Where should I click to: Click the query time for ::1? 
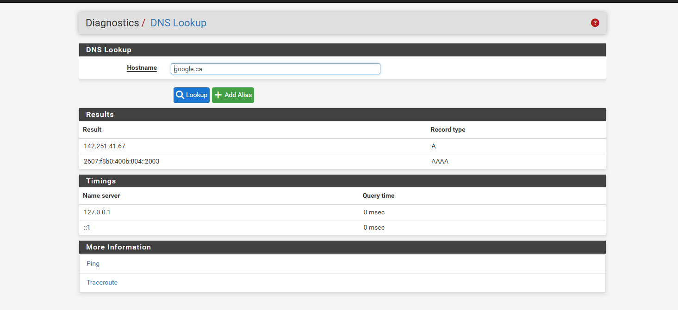(374, 228)
